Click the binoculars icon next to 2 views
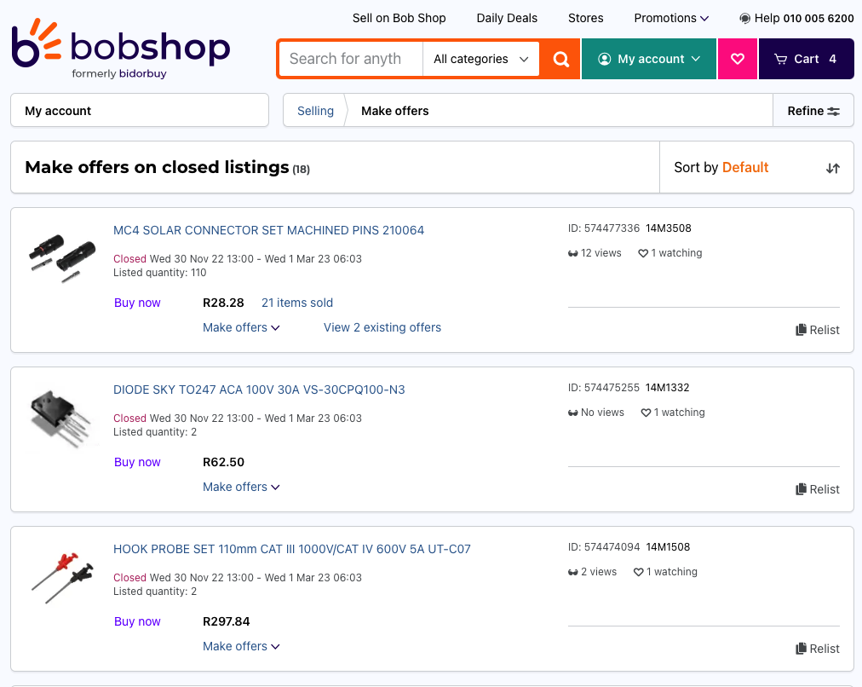862x687 pixels. tap(573, 573)
